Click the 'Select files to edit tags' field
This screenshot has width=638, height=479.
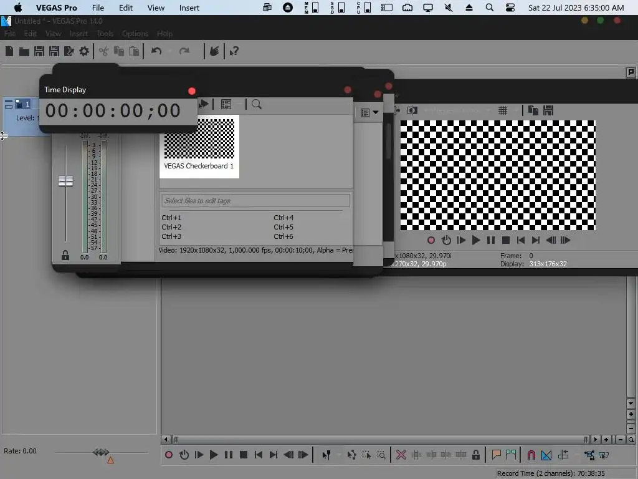coord(256,201)
